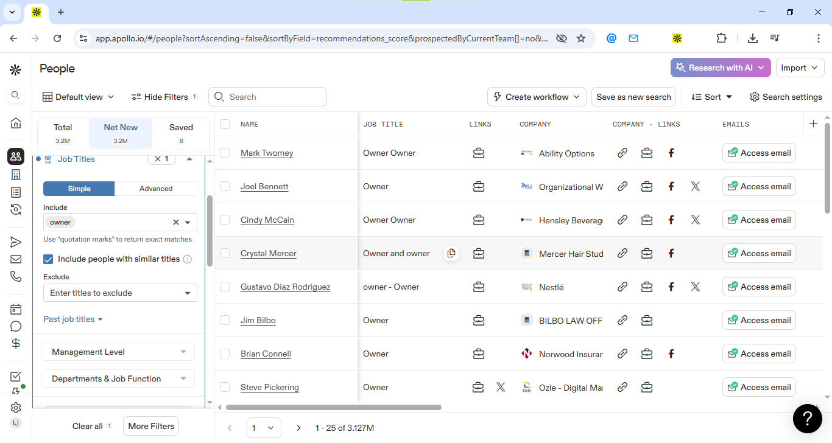Open the help question mark button
832x443 pixels.
tap(808, 418)
